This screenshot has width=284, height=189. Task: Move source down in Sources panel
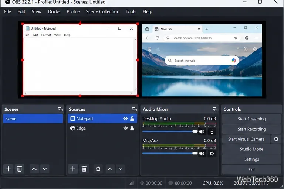121,169
